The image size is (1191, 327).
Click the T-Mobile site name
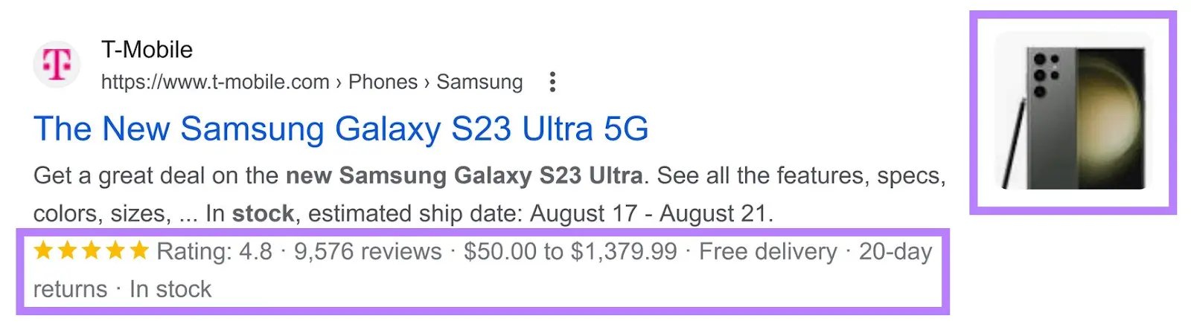click(147, 50)
